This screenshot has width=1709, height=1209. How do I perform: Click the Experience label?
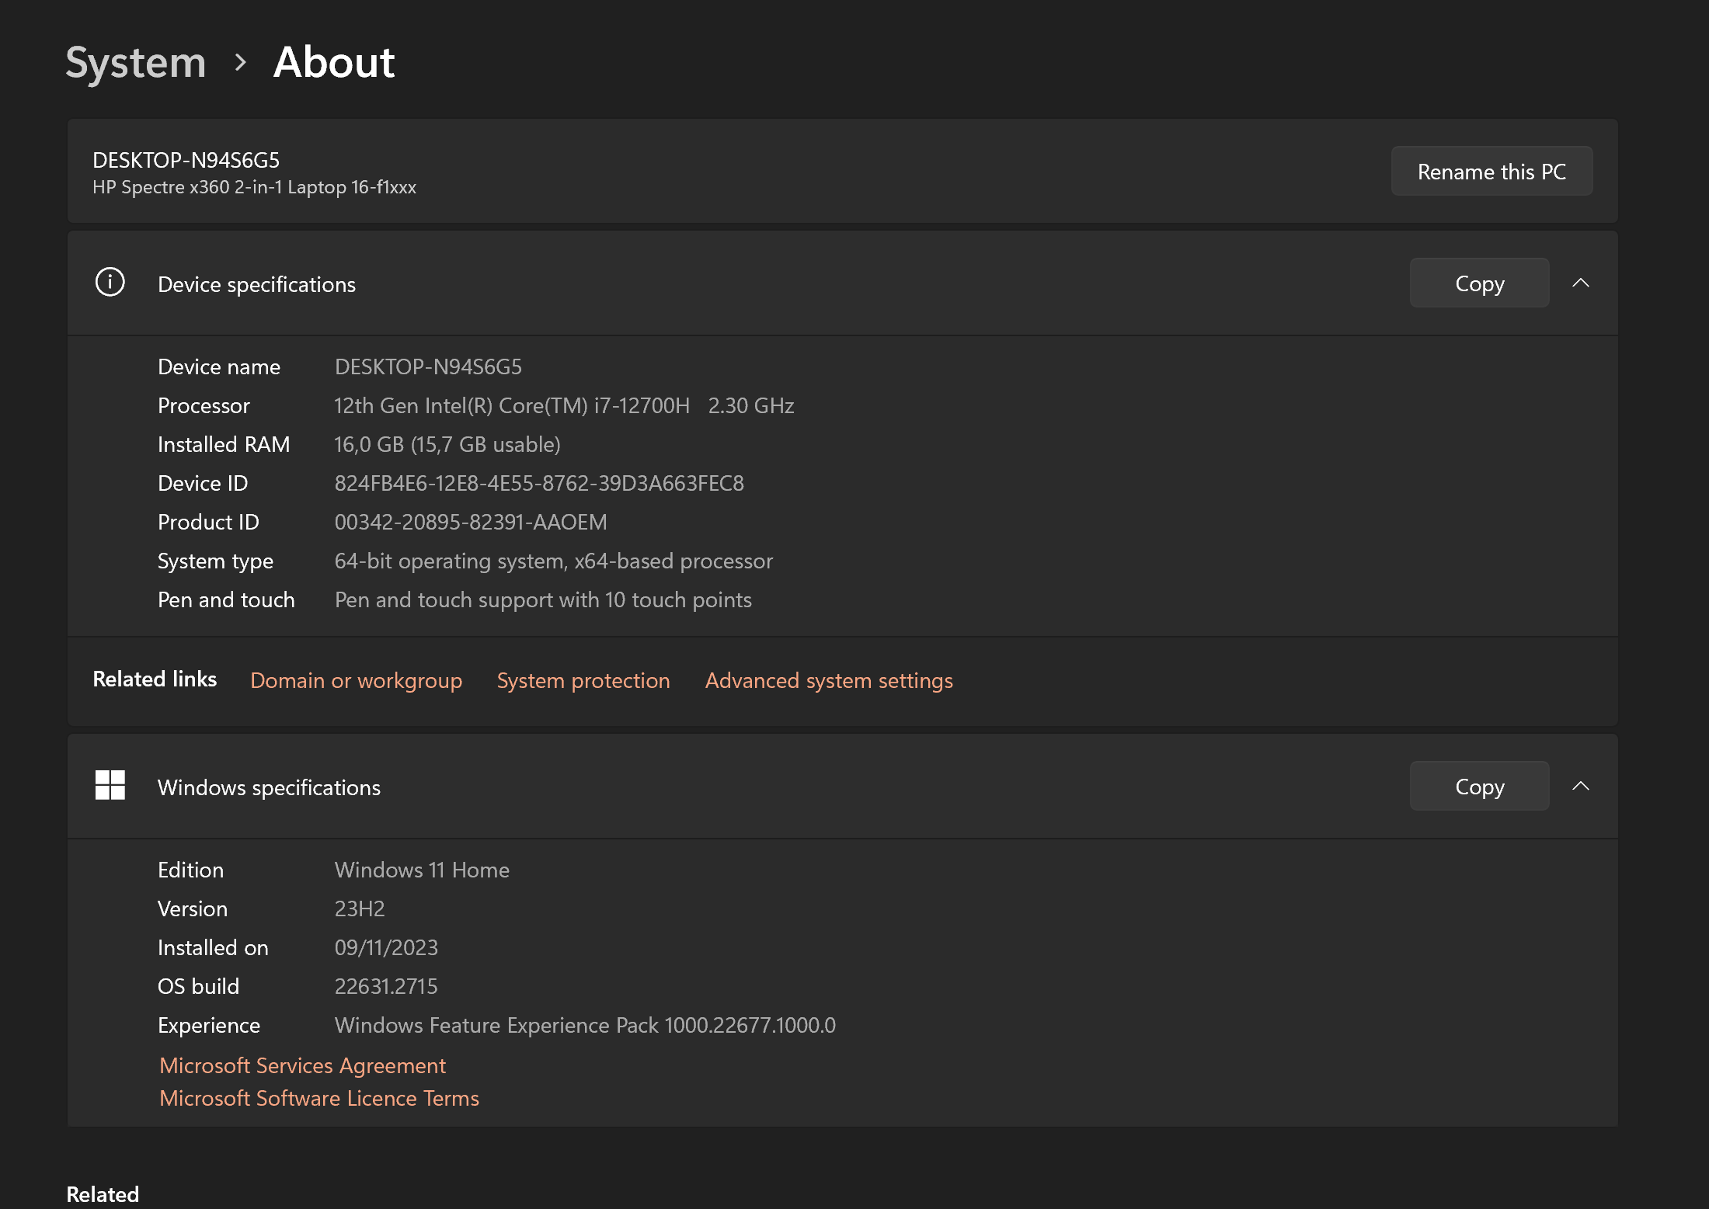(x=209, y=1025)
